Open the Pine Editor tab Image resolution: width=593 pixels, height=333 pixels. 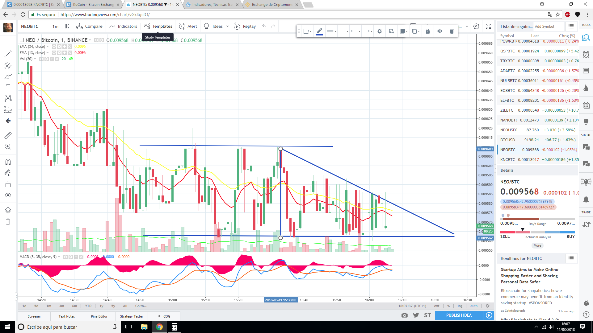99,316
